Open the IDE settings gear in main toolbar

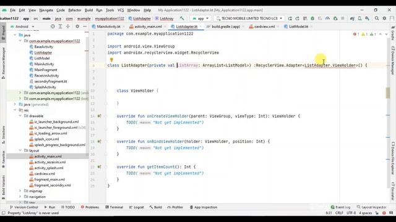pos(384,18)
